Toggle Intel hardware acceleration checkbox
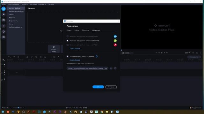The width and height of the screenshot is (204, 114). [x=67, y=36]
